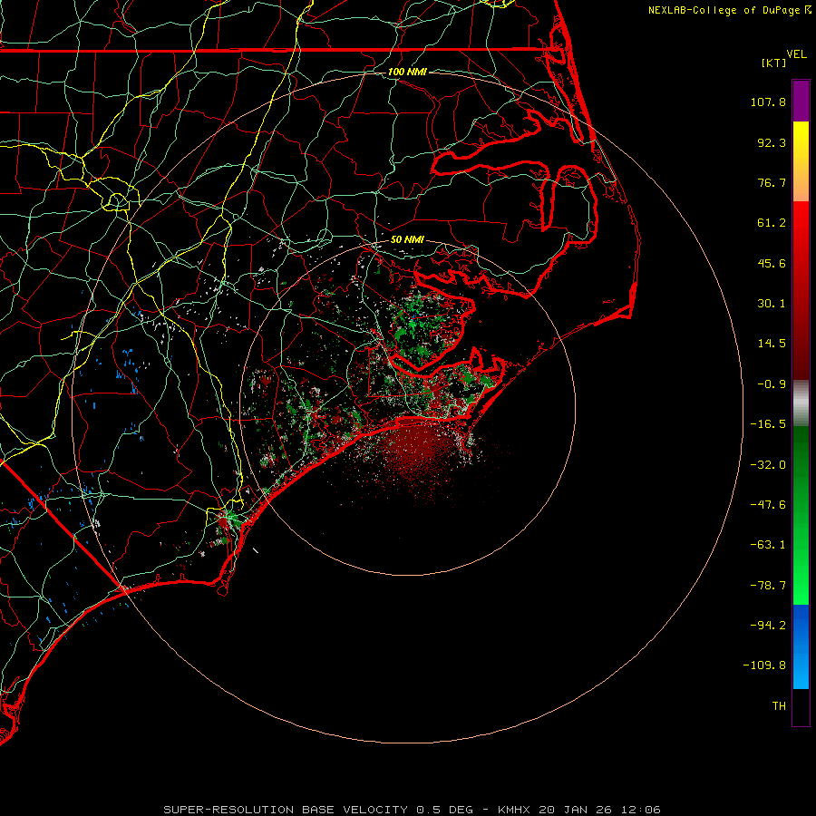The image size is (816, 816).
Task: Click the TH legend label
Action: pos(779,706)
